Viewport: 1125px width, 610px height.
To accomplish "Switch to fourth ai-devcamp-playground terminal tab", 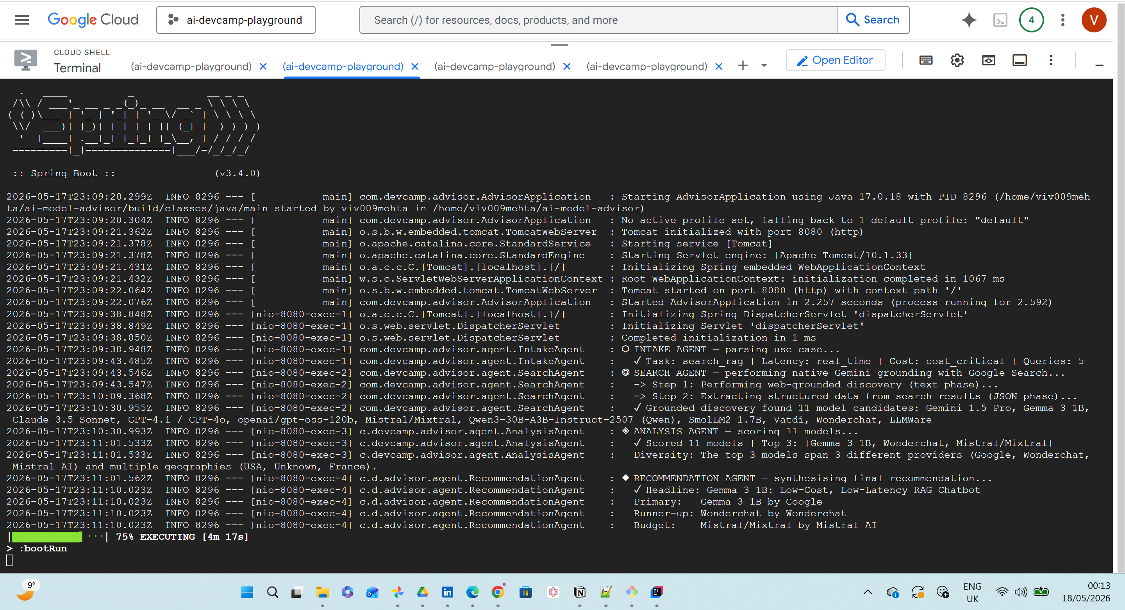I will [646, 66].
